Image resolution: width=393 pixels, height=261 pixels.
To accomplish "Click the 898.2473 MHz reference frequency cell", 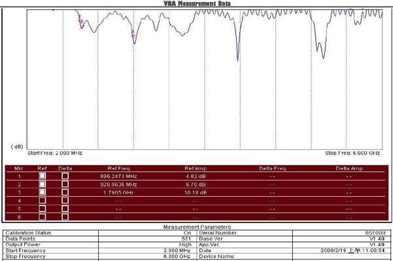I will [118, 176].
